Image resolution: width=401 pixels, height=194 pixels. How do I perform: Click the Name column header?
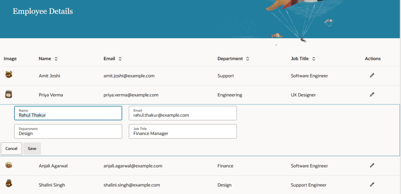pos(45,59)
